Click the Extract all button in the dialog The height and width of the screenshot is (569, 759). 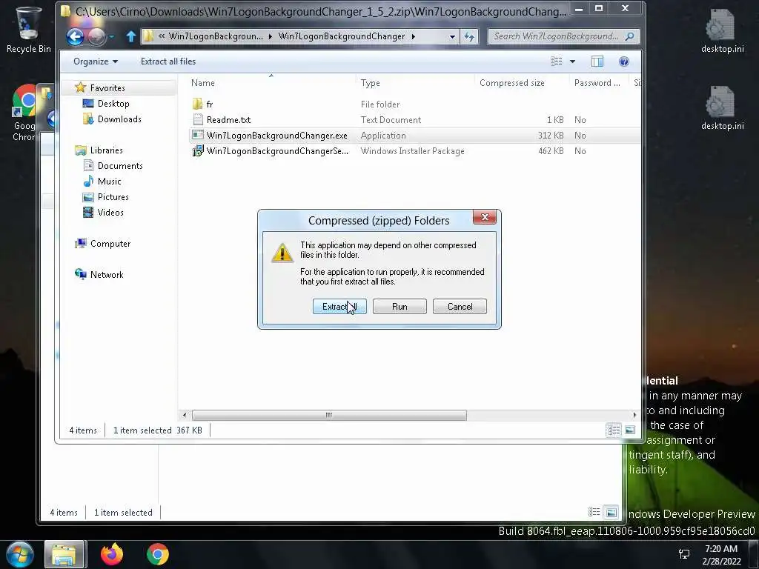point(339,306)
